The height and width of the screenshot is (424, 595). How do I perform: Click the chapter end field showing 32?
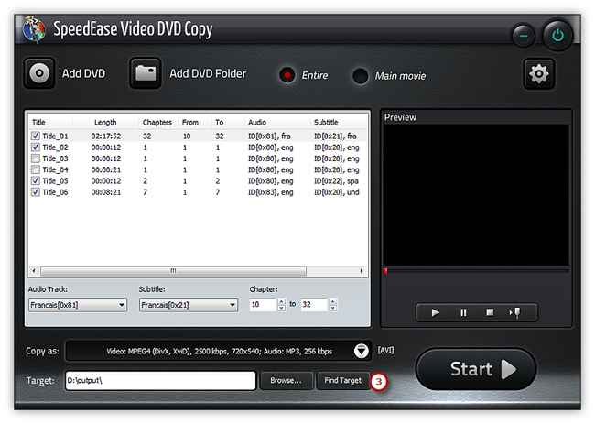[315, 305]
